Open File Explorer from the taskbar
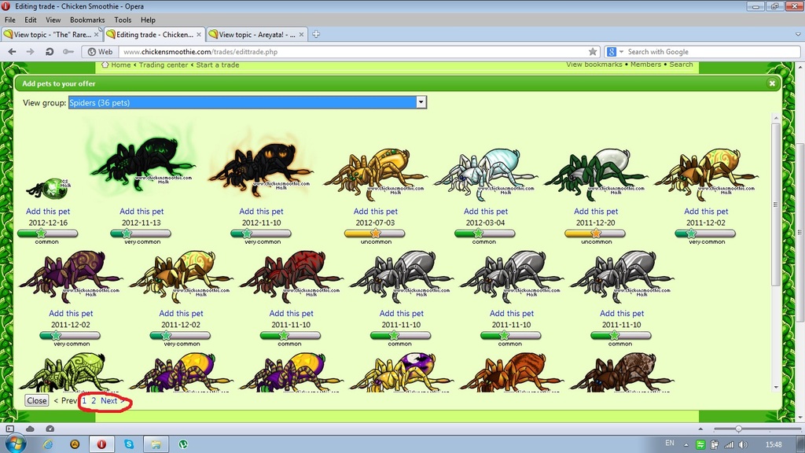The image size is (805, 453). point(156,444)
